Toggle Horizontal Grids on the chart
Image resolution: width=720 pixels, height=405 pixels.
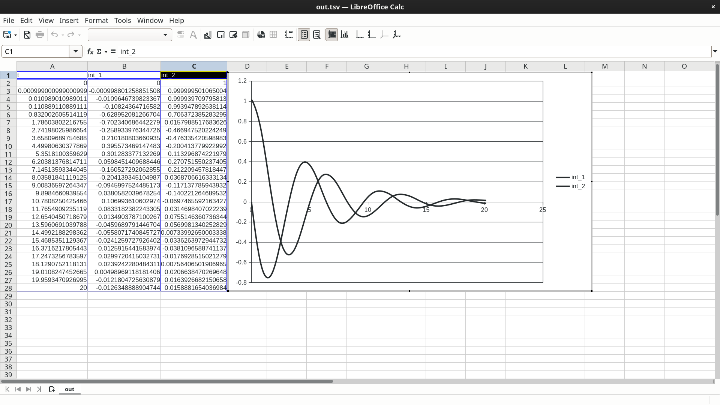coord(332,35)
